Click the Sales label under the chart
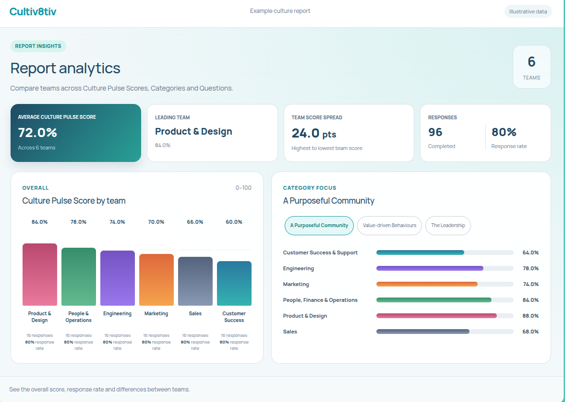This screenshot has width=565, height=402. coord(195,313)
